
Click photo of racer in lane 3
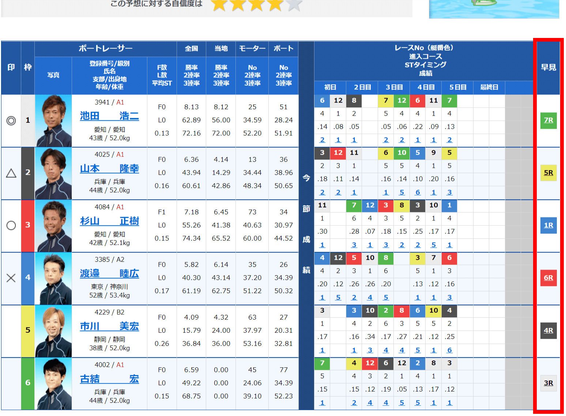pos(53,226)
